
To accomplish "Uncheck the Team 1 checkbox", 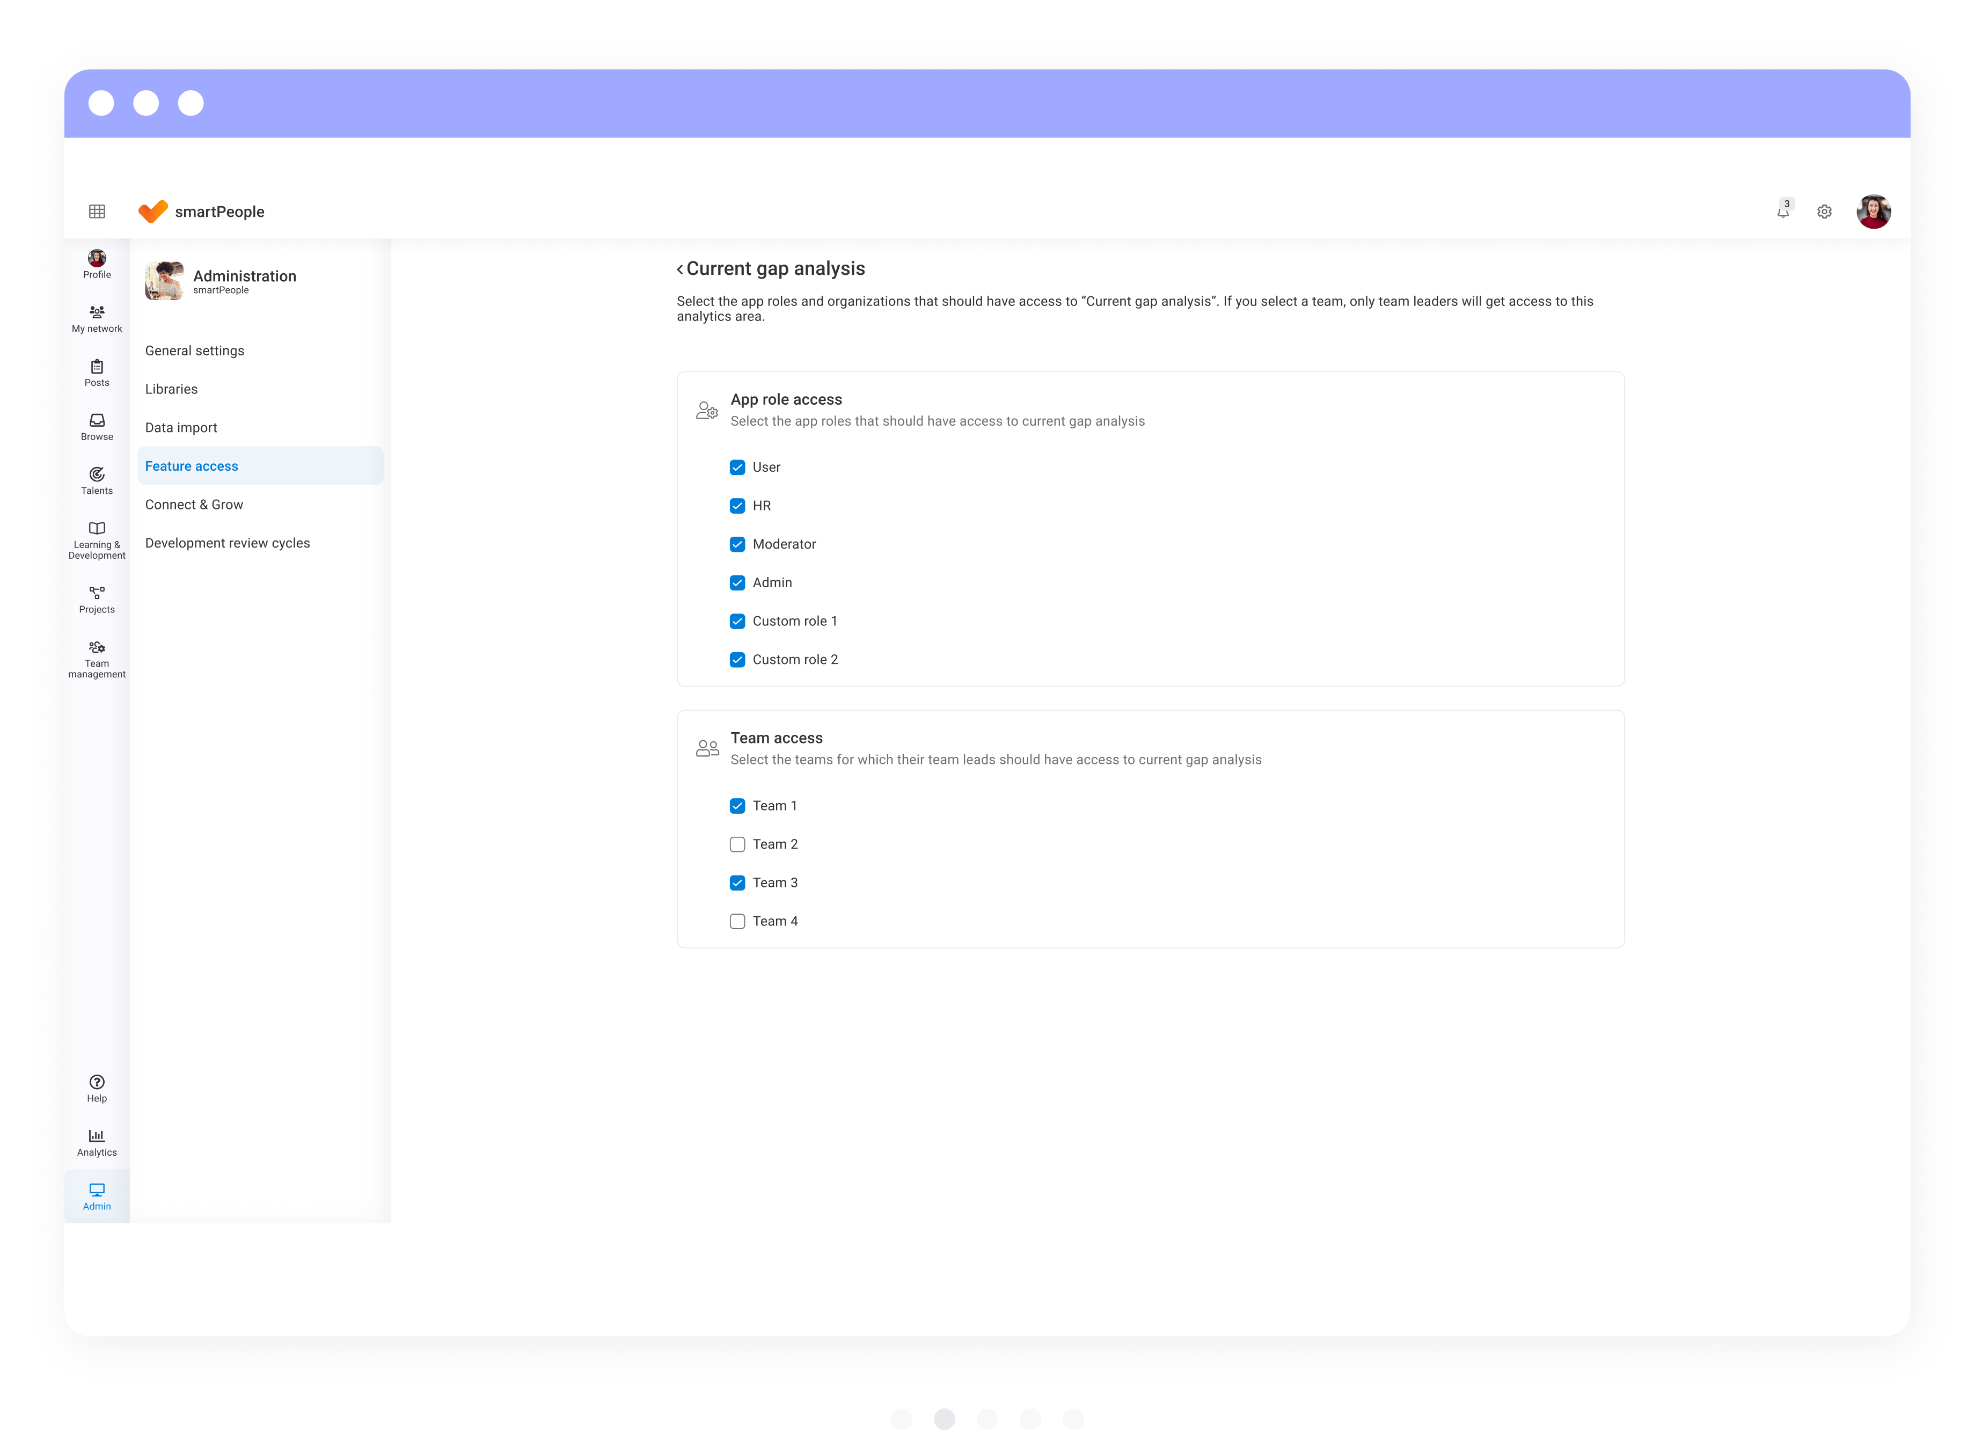I will (737, 806).
